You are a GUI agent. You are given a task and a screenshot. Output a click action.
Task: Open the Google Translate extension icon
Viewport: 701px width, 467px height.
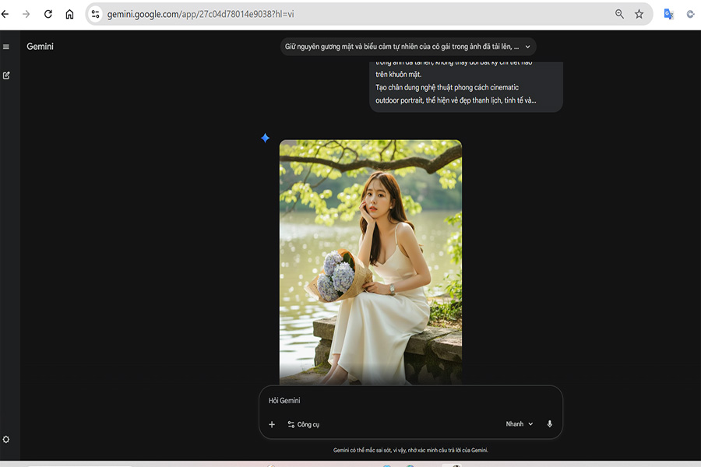click(668, 14)
